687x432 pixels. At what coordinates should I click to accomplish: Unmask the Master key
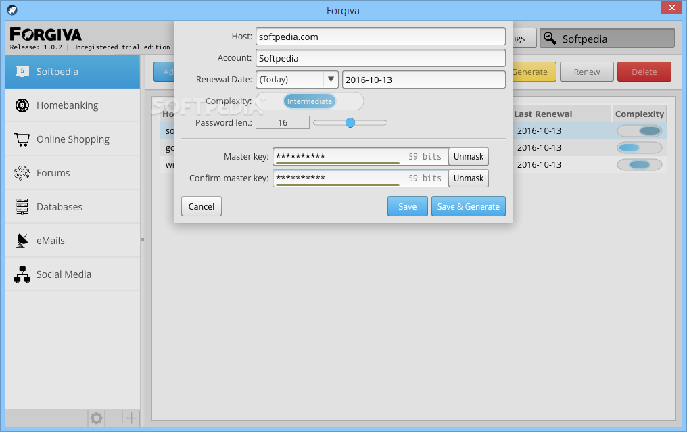tap(469, 156)
